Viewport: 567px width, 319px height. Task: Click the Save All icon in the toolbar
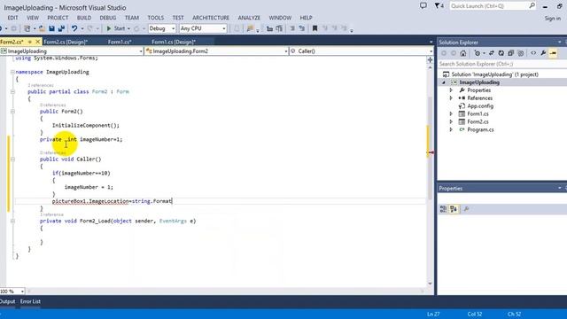tap(61, 28)
